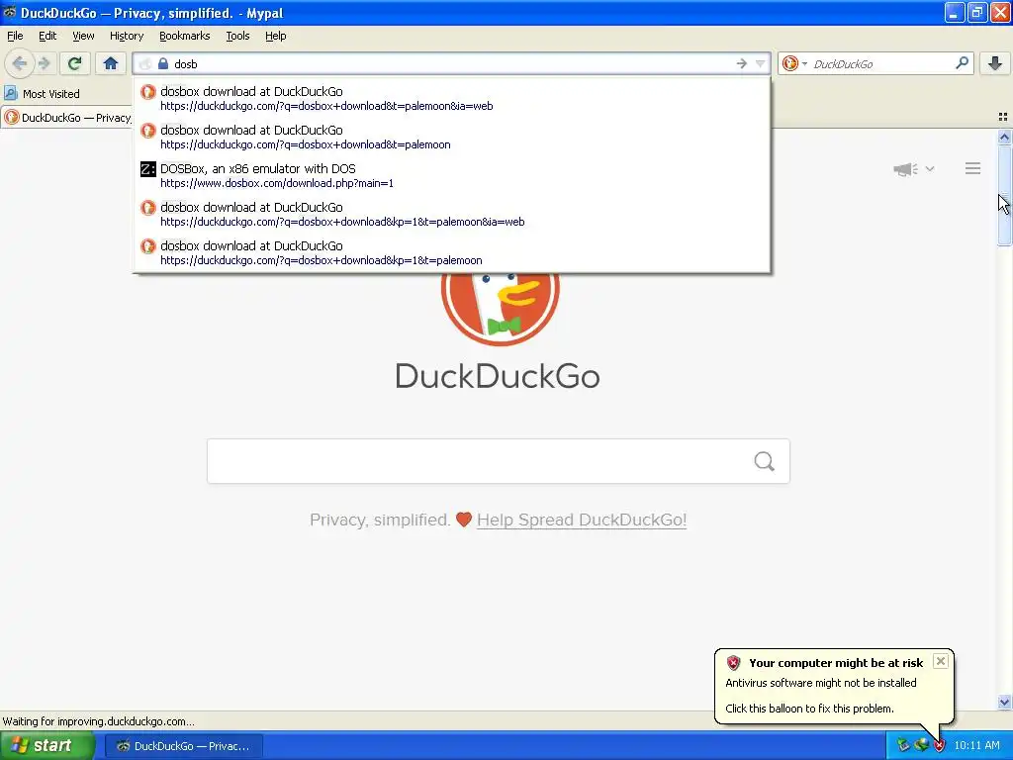
Task: Select DOSBox, an x86 emulator suggestion
Action: tap(451, 176)
